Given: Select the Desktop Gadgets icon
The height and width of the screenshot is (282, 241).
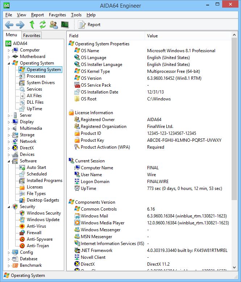Looking at the screenshot, I should click(x=22, y=200).
